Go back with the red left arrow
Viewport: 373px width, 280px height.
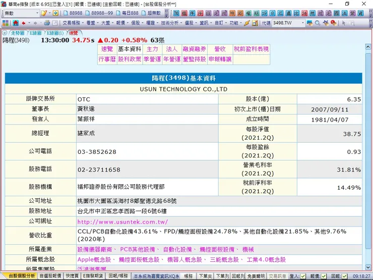(24, 23)
